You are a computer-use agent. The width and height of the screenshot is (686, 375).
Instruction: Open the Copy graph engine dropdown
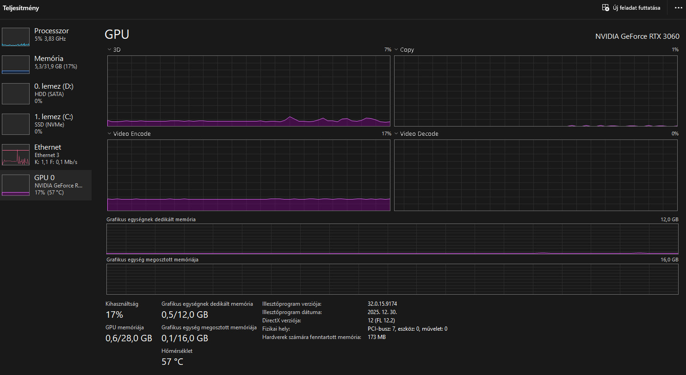point(396,49)
